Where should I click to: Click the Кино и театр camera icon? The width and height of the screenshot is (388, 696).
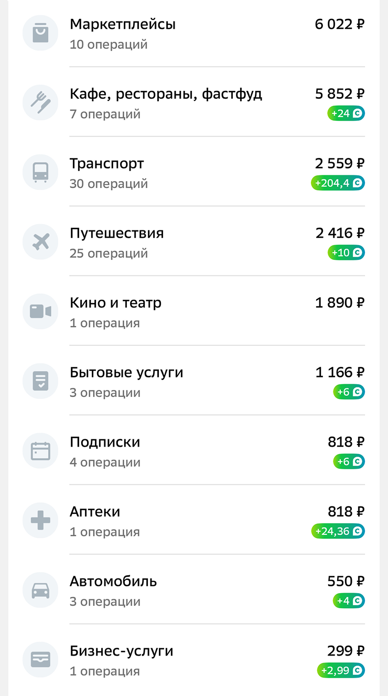[40, 312]
